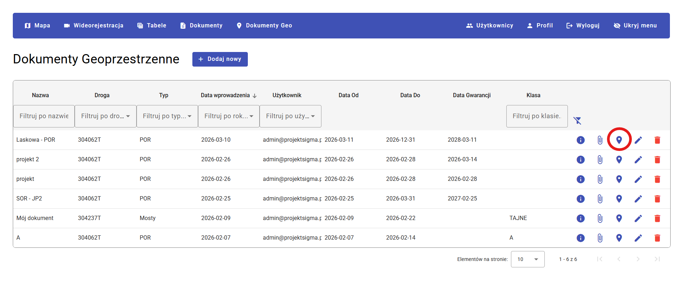Open the items per page selector
Image resolution: width=682 pixels, height=298 pixels.
(x=527, y=259)
